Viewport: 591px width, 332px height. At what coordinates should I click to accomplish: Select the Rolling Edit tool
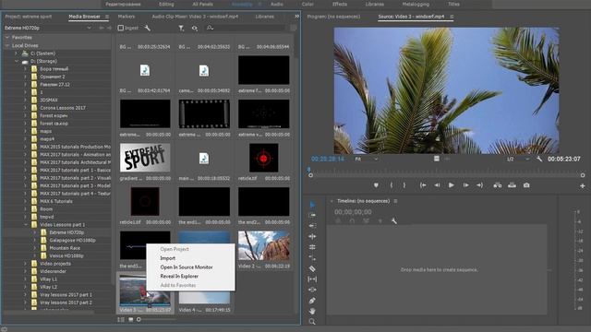click(x=312, y=247)
